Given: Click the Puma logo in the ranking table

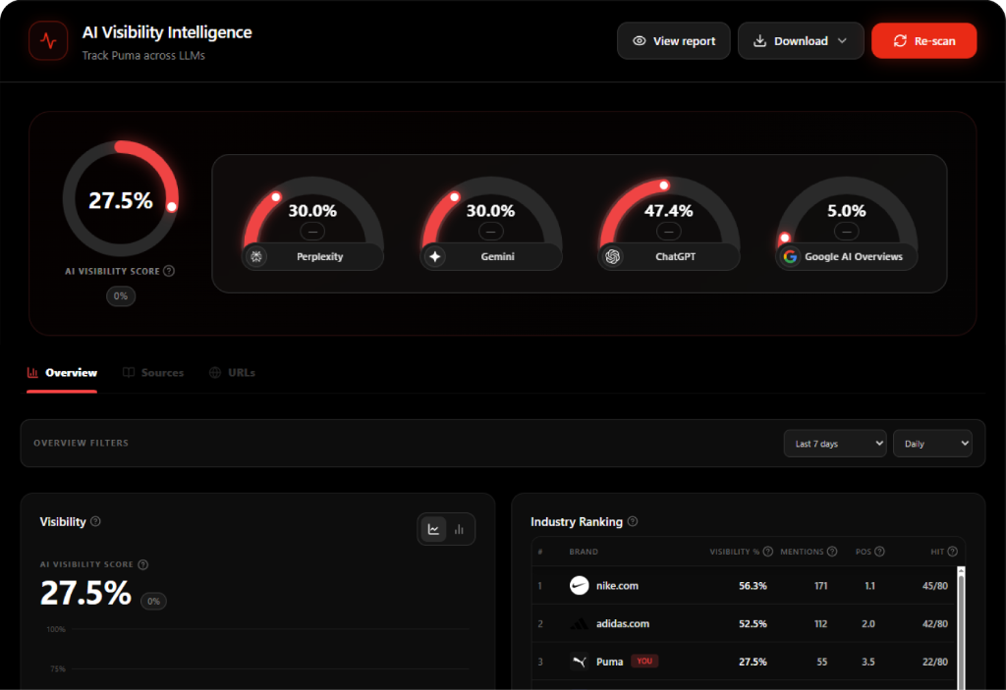Looking at the screenshot, I should tap(580, 662).
